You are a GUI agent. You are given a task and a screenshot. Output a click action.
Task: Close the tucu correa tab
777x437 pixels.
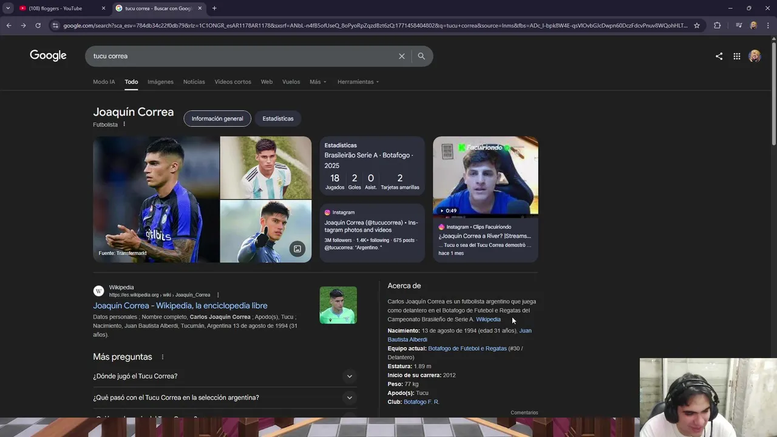[200, 8]
